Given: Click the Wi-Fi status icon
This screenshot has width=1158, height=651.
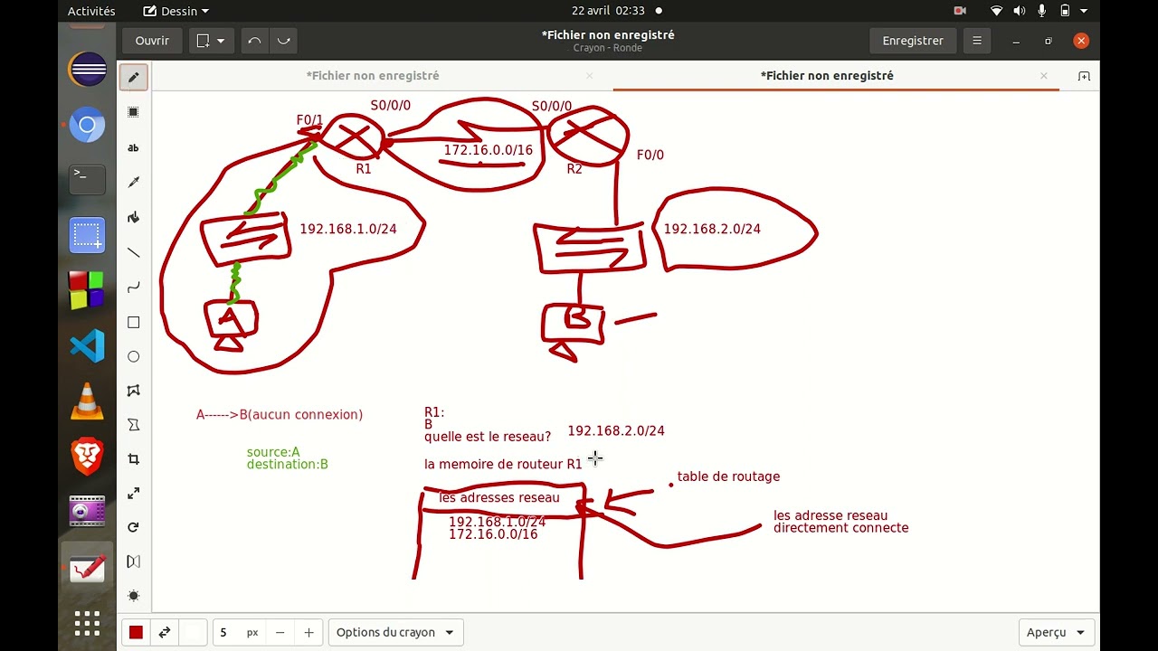Looking at the screenshot, I should point(997,11).
